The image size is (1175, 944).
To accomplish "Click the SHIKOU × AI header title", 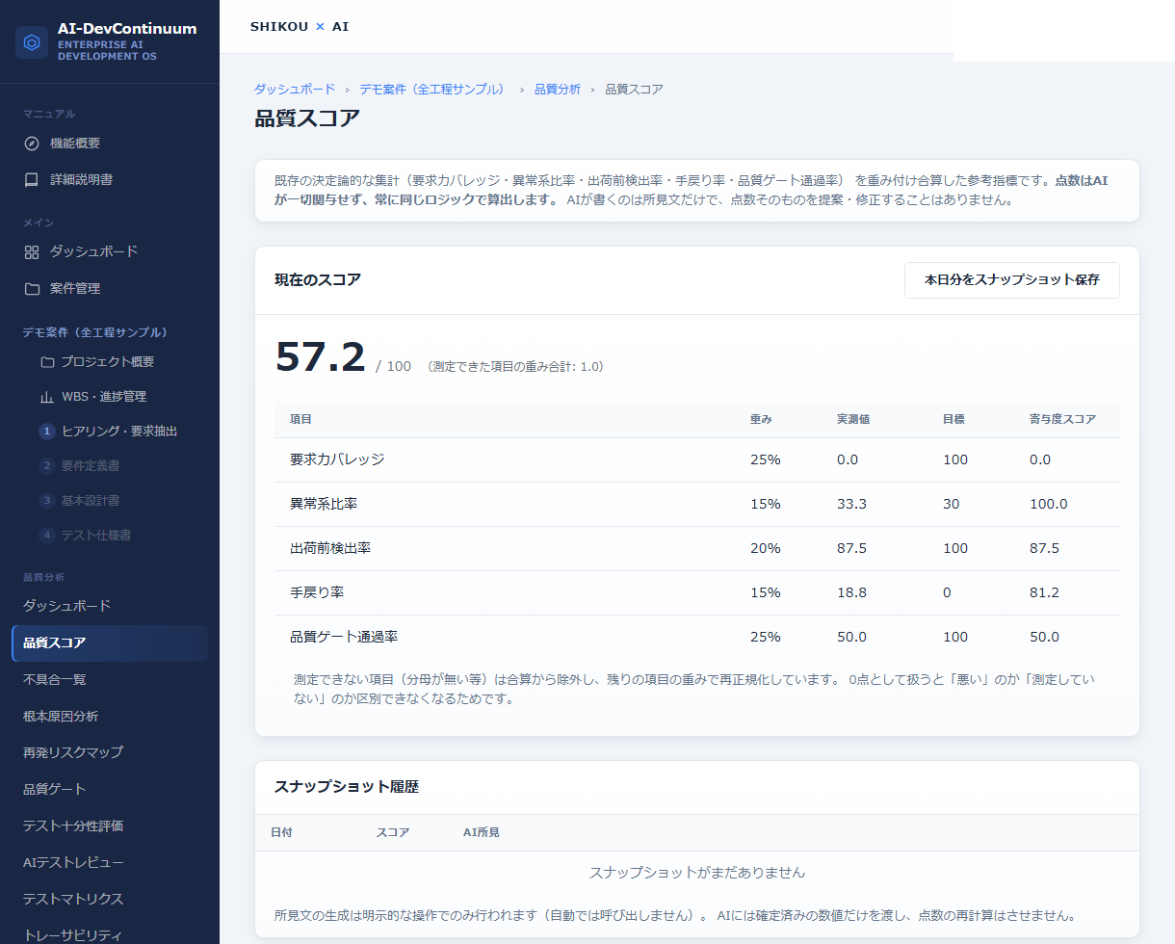I will (300, 27).
